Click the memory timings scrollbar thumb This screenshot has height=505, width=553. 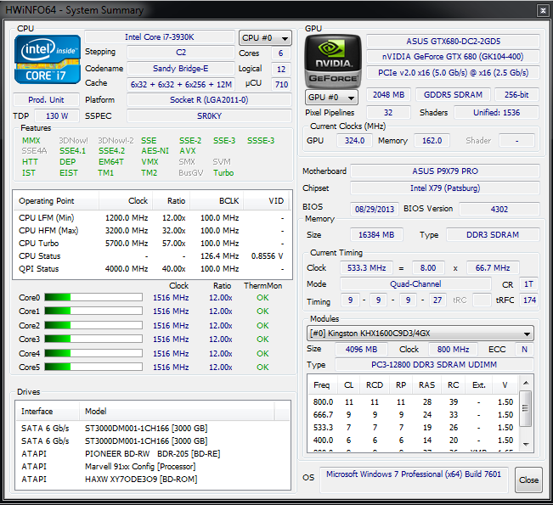tap(526, 408)
